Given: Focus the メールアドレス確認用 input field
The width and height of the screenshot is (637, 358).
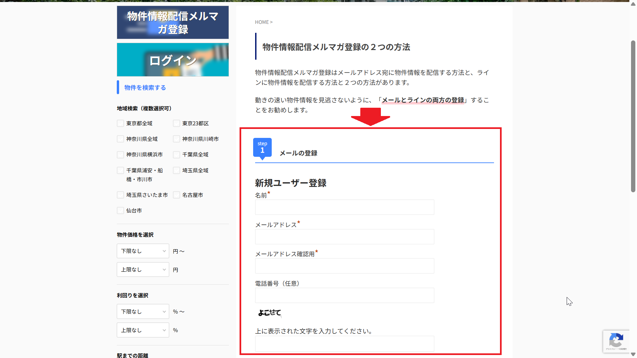Looking at the screenshot, I should (344, 266).
